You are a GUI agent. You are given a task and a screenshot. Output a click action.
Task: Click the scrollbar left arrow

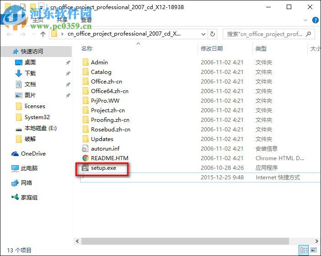coord(77,241)
